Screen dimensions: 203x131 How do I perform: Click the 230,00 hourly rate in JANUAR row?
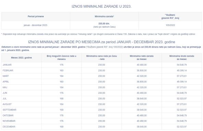tap(101, 65)
